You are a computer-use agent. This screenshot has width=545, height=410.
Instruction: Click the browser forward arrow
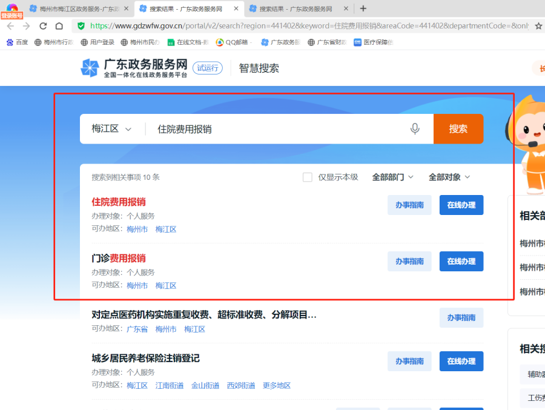point(27,26)
